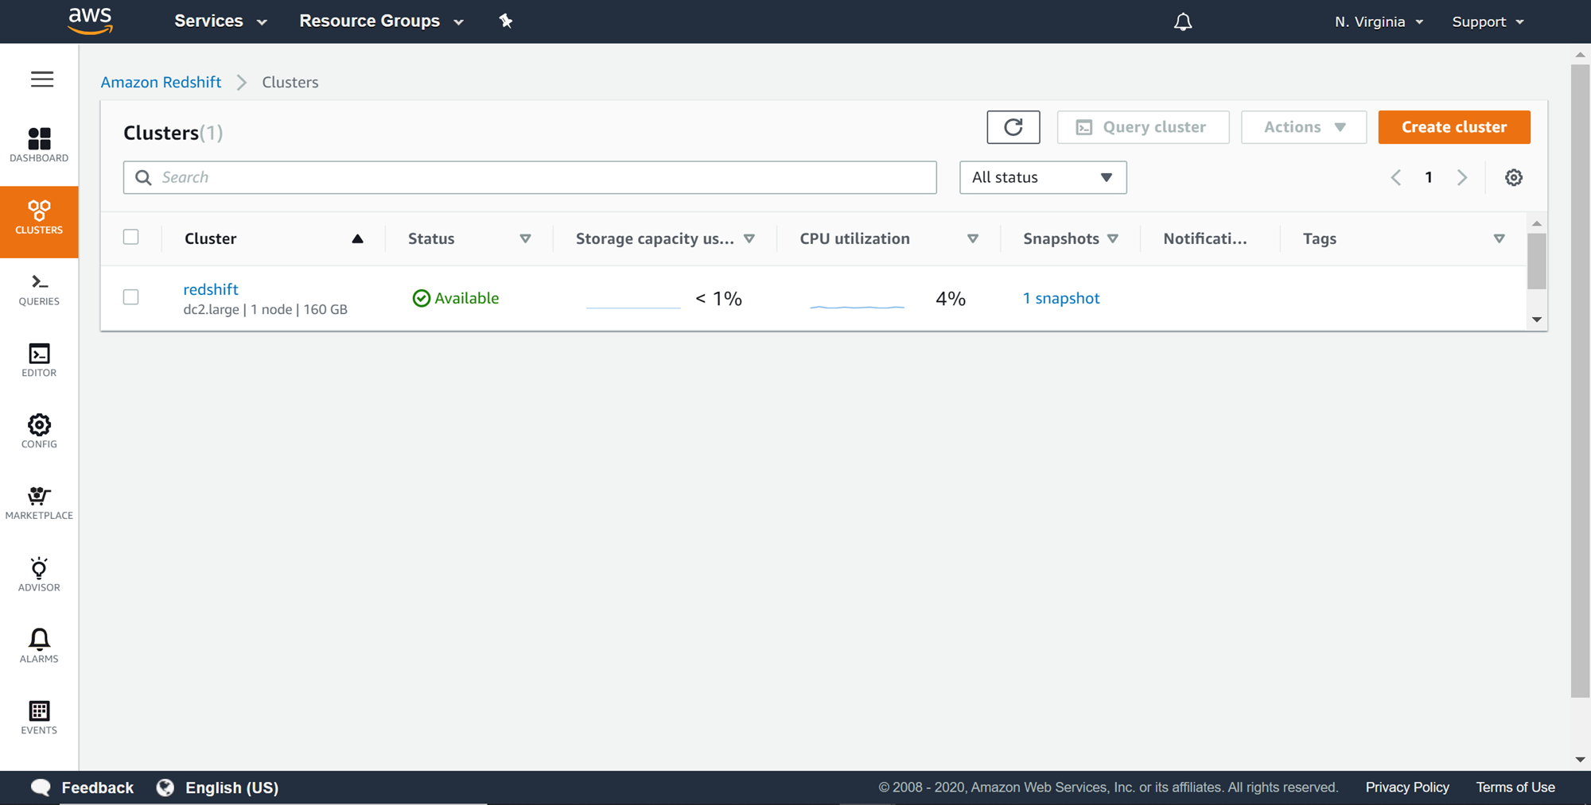Open Alarms in the sidebar
Viewport: 1591px width, 805px height.
click(39, 647)
